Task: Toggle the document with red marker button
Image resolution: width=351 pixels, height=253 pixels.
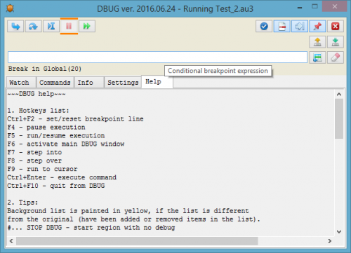Action: [282, 26]
